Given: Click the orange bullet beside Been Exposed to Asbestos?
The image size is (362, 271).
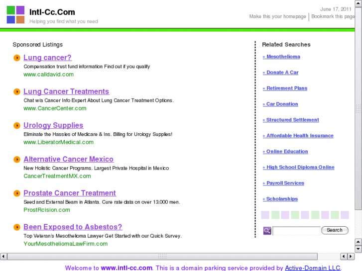Looking at the screenshot, I should (x=17, y=227).
